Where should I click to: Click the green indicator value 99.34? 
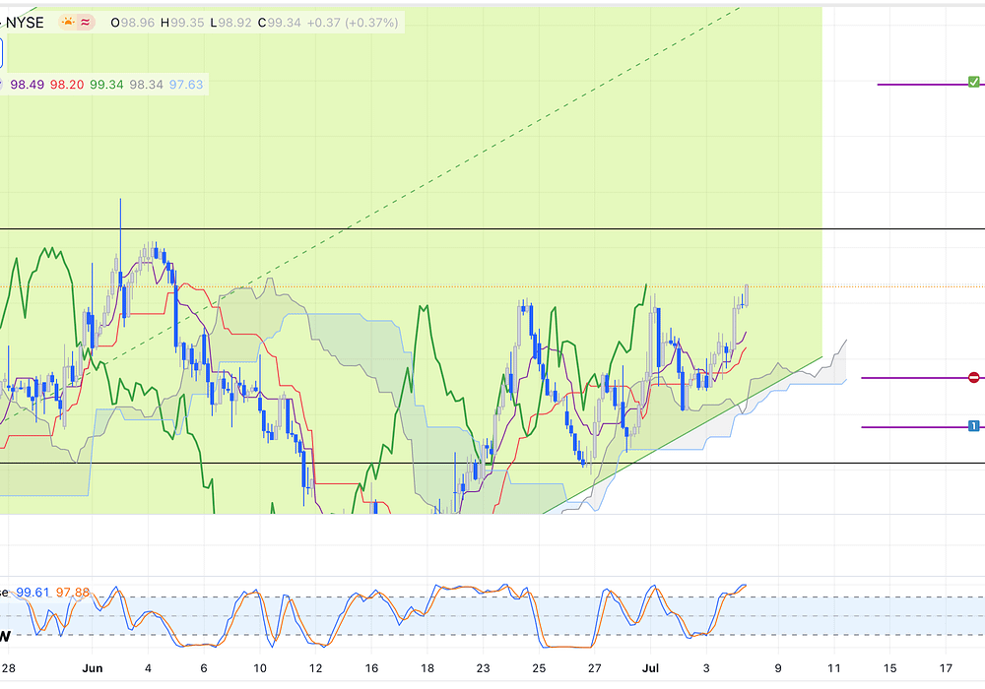105,85
